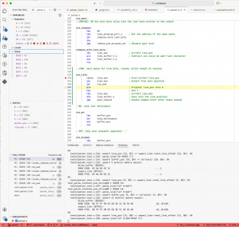Viewport: 239px width, 227px height.
Task: Open the Manage gear in activity bar
Action: 4,219
